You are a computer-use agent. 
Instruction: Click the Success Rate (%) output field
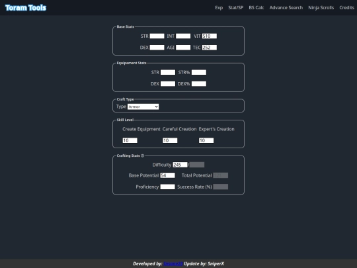(x=221, y=187)
